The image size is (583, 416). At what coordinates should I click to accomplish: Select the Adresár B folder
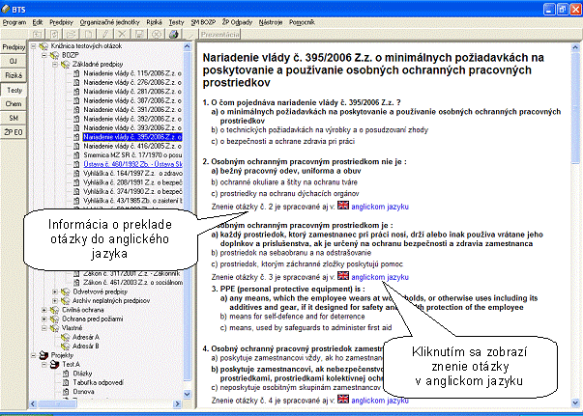pyautogui.click(x=86, y=347)
